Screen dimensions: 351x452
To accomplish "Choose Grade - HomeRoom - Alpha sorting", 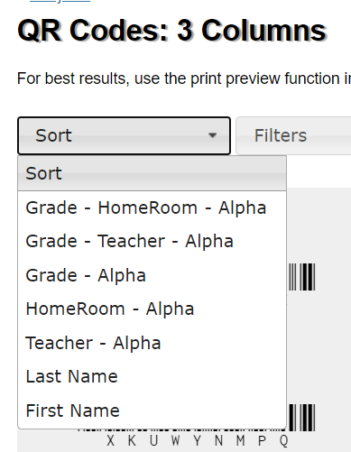I will 152,208.
